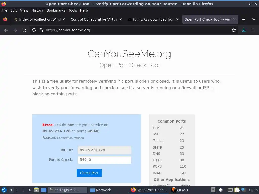Open the volume control tray icon
The image size is (259, 194).
tap(221, 190)
